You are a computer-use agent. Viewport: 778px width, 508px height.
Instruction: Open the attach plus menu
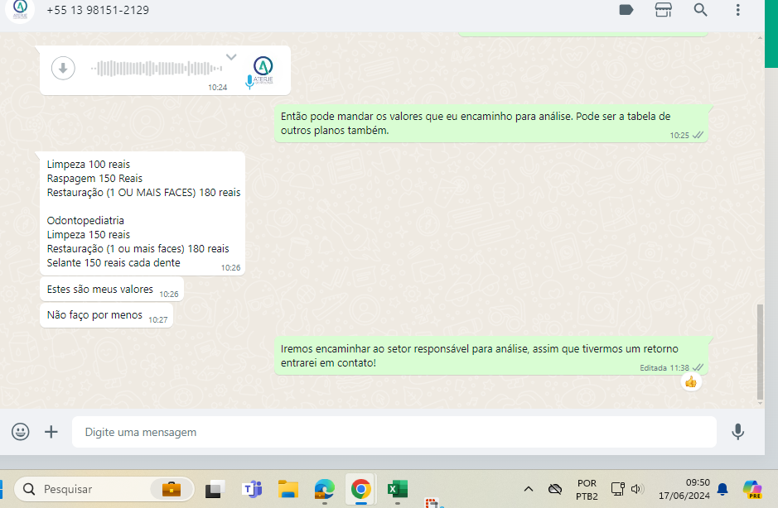[51, 432]
